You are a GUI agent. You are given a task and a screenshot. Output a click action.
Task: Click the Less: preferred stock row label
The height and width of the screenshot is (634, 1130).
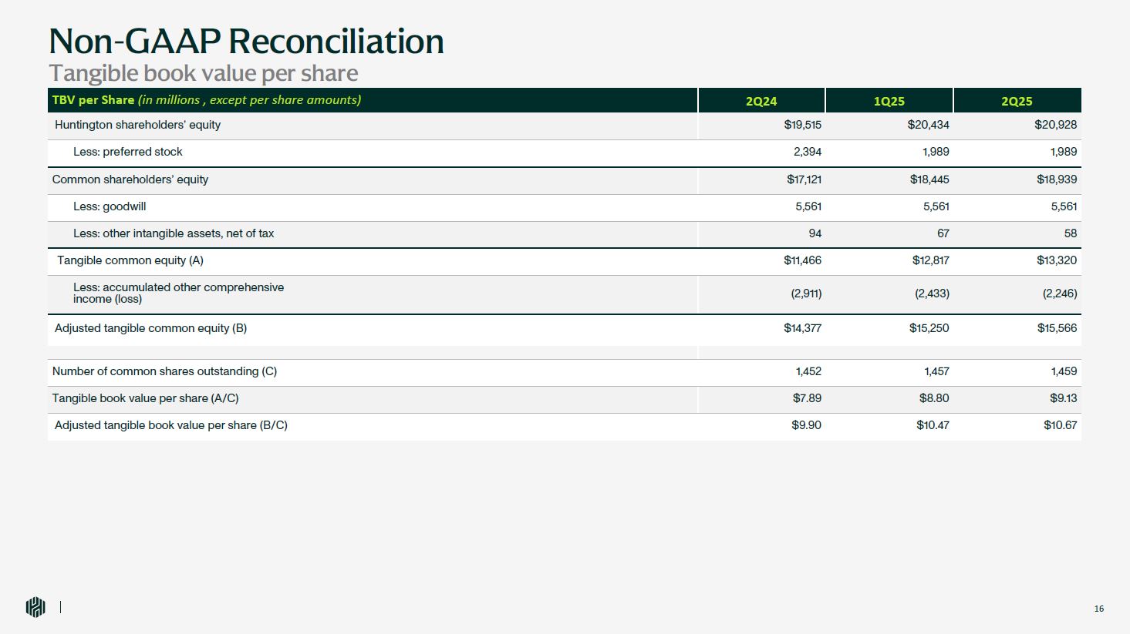click(x=128, y=152)
